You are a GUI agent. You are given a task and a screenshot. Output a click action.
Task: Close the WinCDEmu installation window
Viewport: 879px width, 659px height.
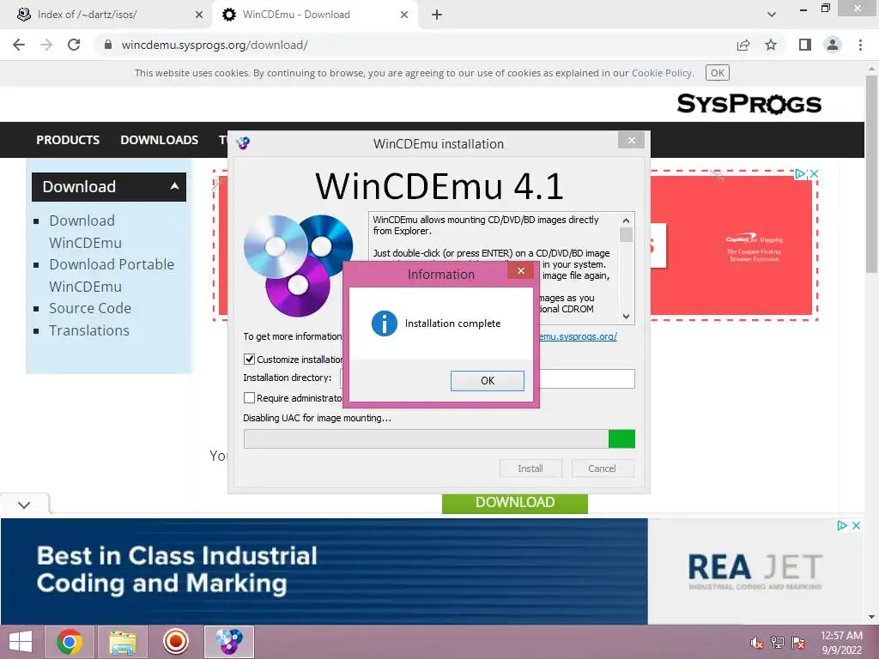(631, 140)
